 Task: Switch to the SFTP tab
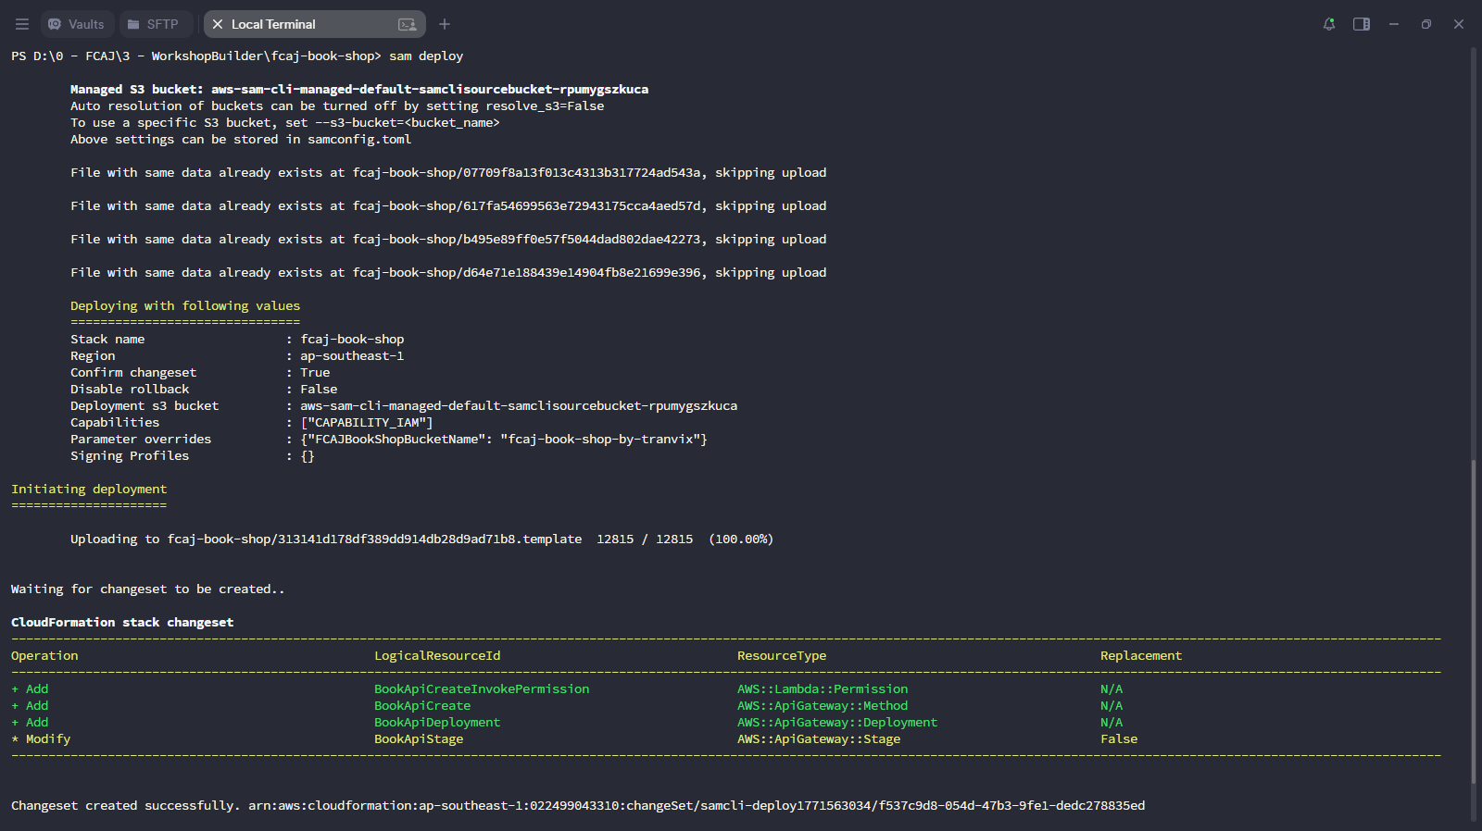(x=154, y=24)
